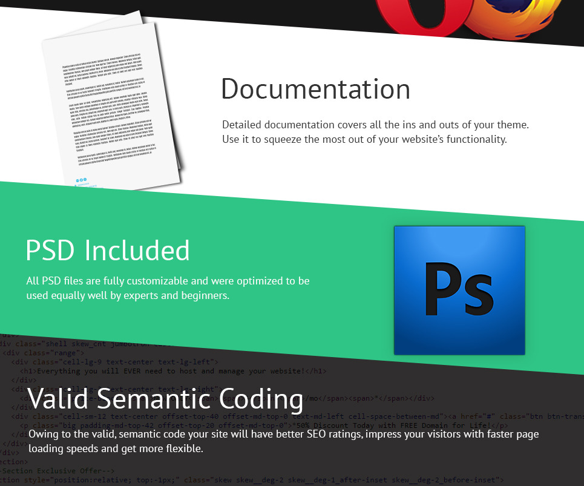The width and height of the screenshot is (584, 486).
Task: Select the Documentation section heading
Action: tap(315, 89)
